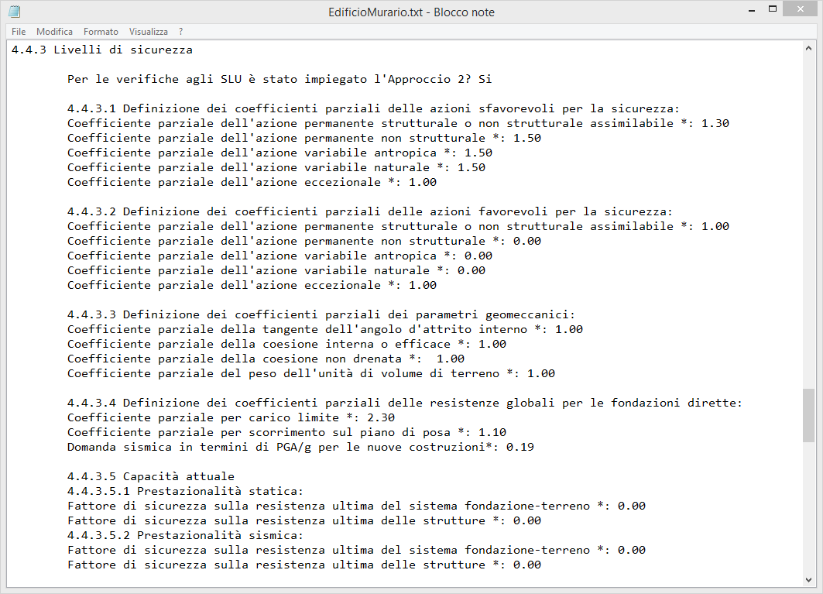Screen dimensions: 823x594
Task: Click the line about 'Approccio 2? Si'
Action: (279, 79)
